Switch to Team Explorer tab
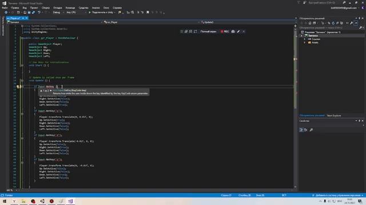The image size is (366, 205). pyautogui.click(x=334, y=116)
